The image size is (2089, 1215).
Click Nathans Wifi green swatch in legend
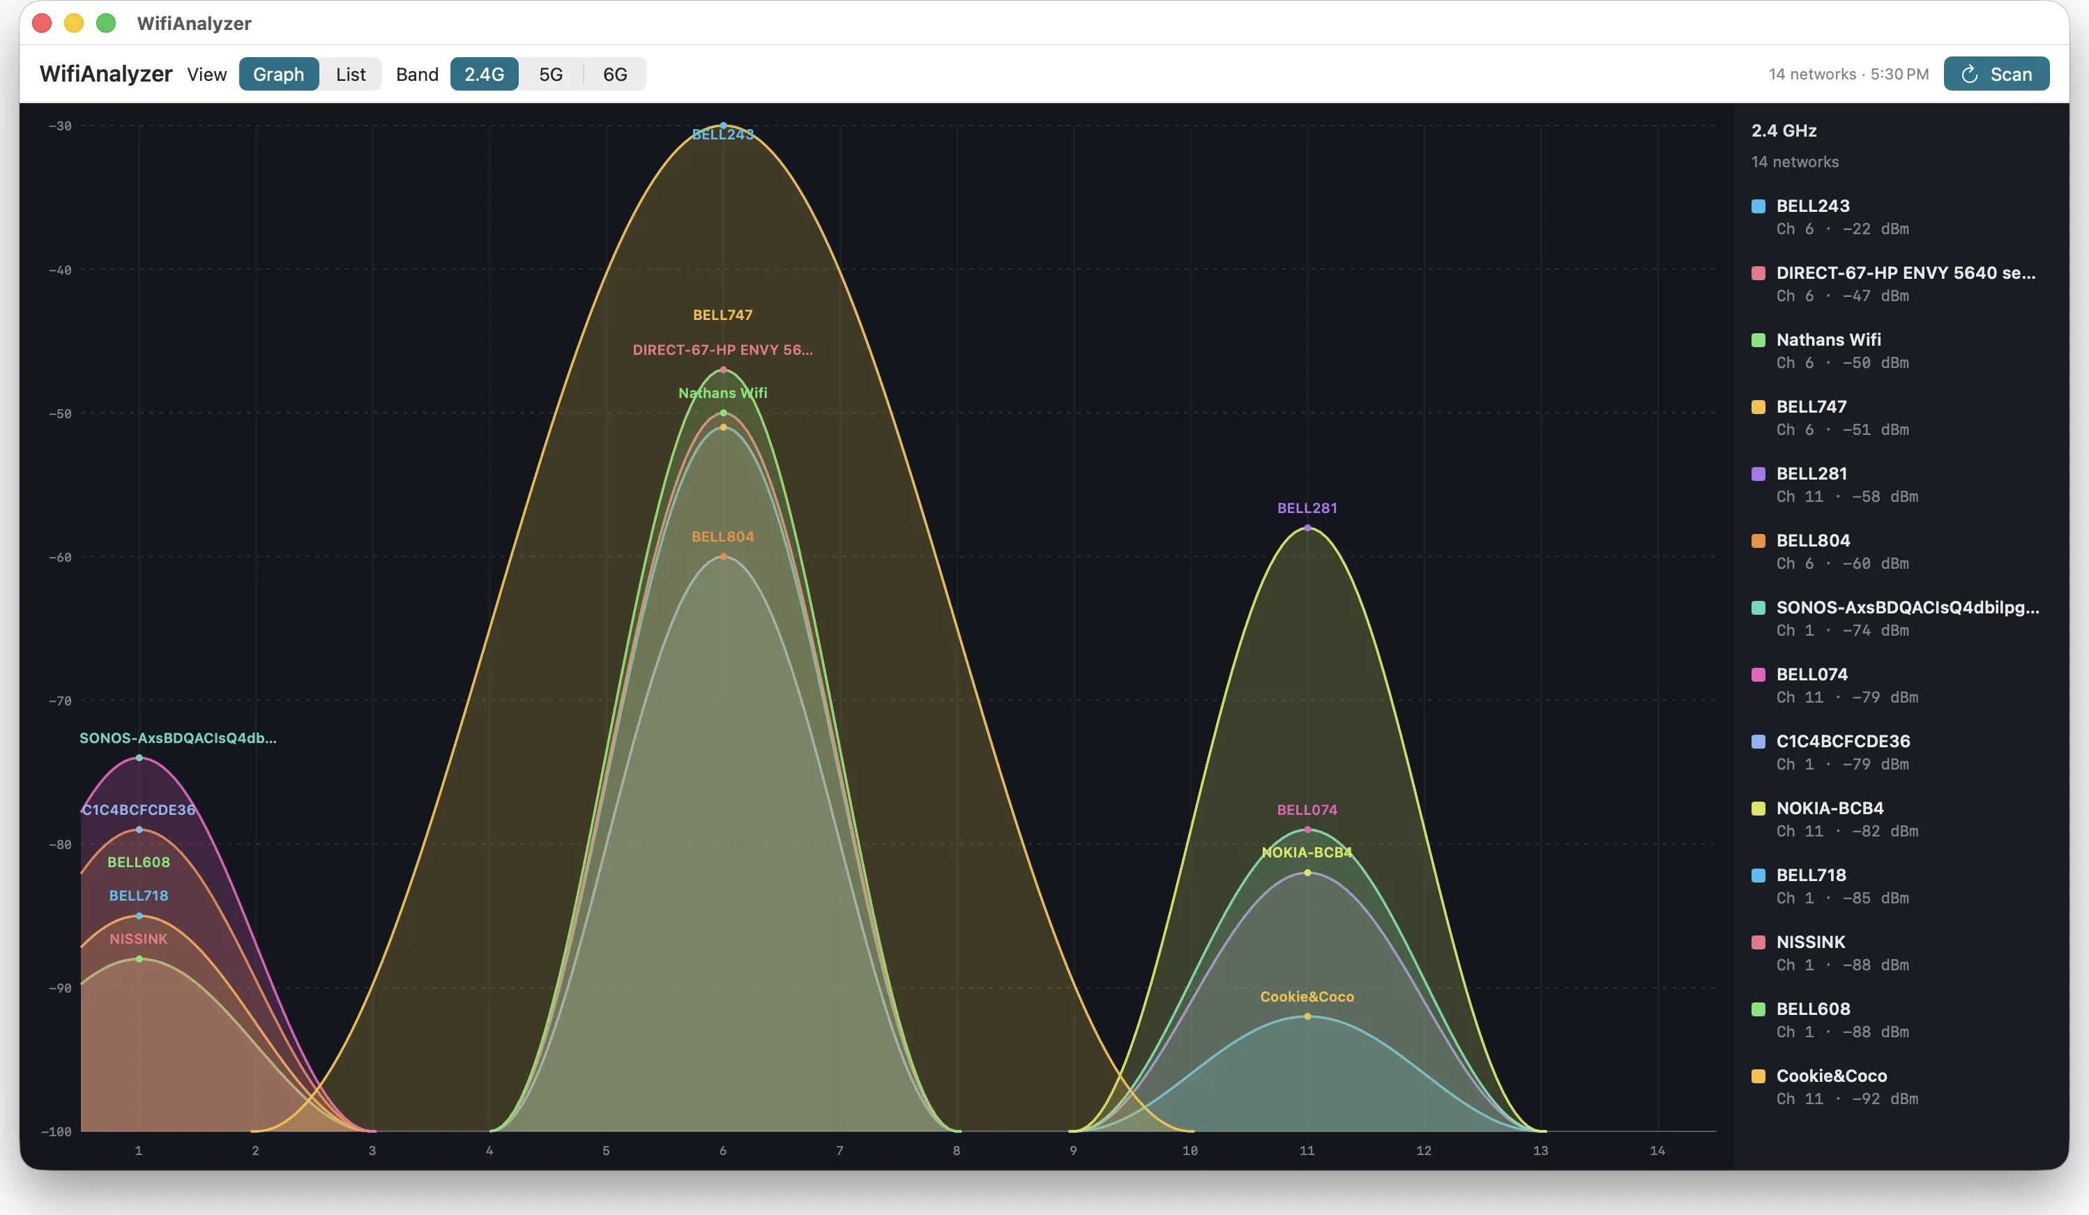coord(1757,339)
